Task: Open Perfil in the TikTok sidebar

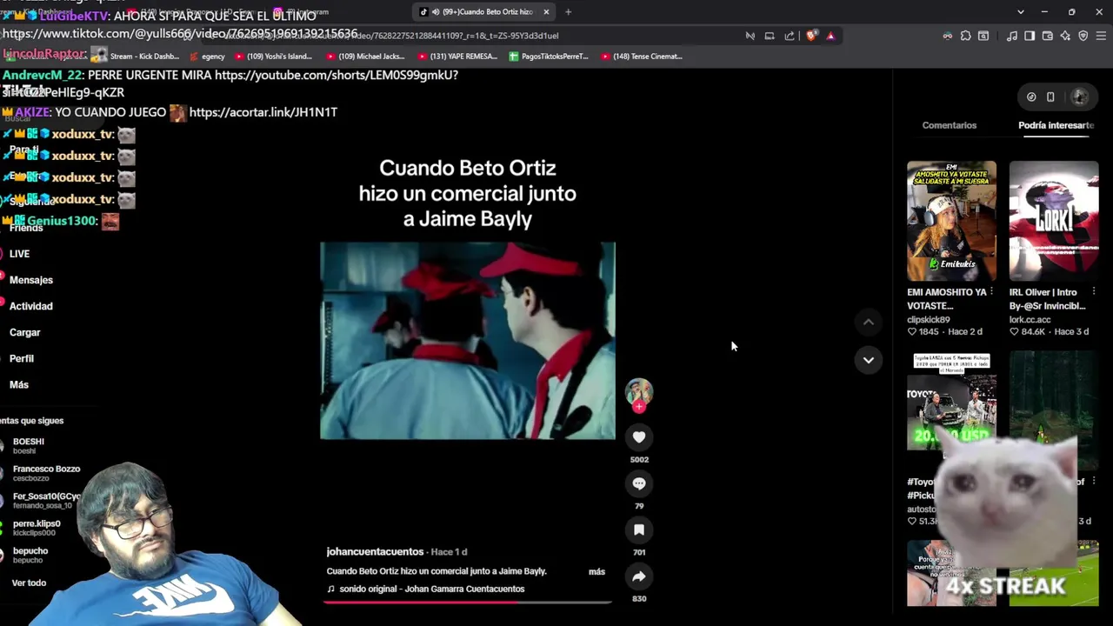Action: [22, 358]
